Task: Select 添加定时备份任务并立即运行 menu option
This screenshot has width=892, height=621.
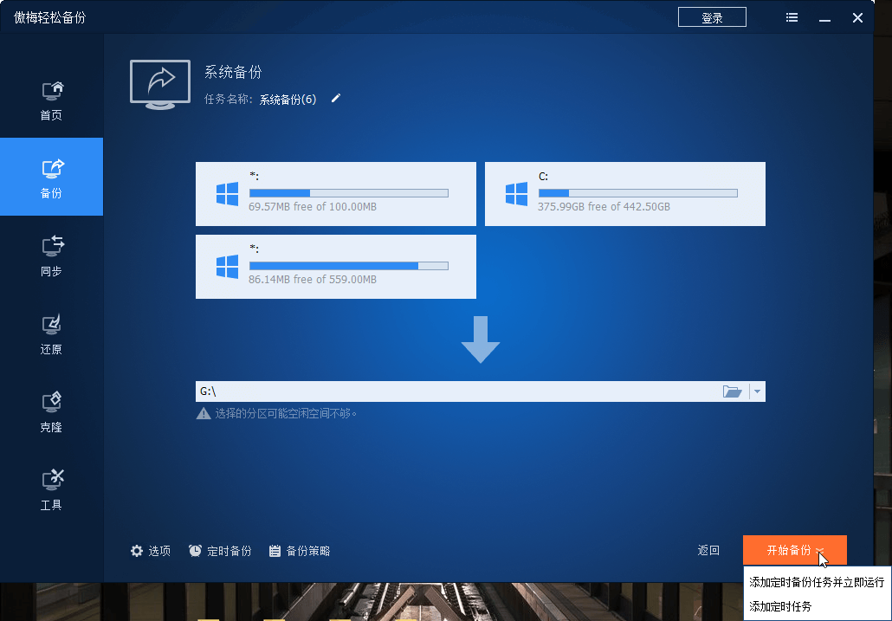Action: coord(817,582)
